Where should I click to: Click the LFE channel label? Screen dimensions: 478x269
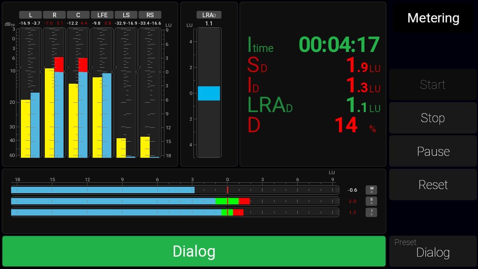coord(102,15)
